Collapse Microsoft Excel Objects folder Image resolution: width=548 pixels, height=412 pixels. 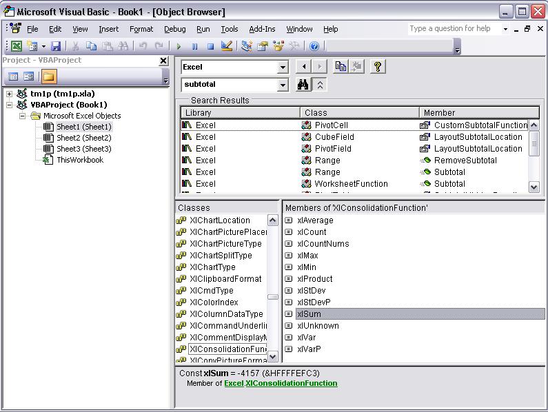coord(23,116)
